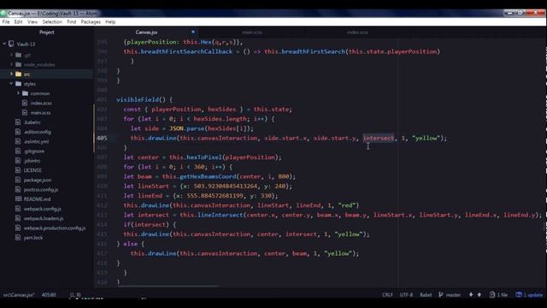Image resolution: width=547 pixels, height=308 pixels.
Task: Open the Packages menu
Action: tap(91, 21)
